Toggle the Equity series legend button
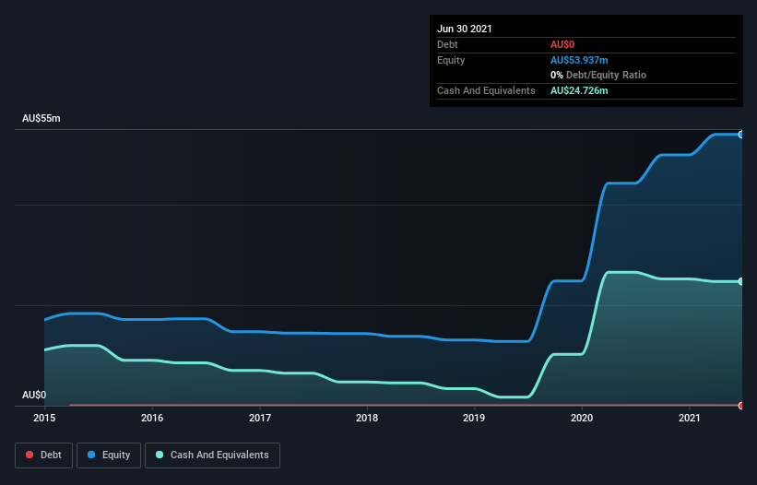This screenshot has width=757, height=485. tap(109, 455)
